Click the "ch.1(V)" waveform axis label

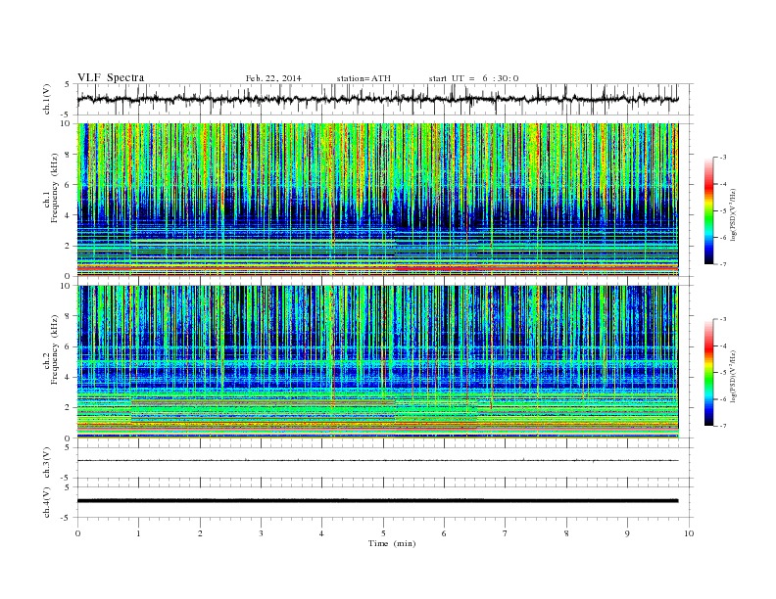(47, 99)
